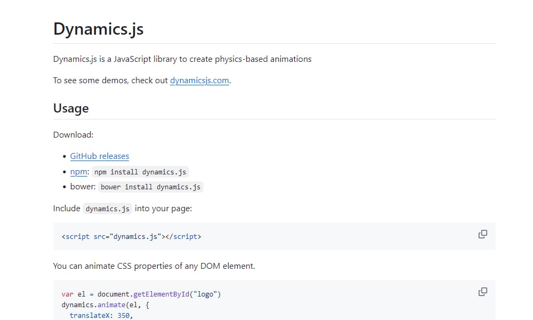Click the copy icon on the second code block
Screen dimensions: 533x320
coord(482,292)
